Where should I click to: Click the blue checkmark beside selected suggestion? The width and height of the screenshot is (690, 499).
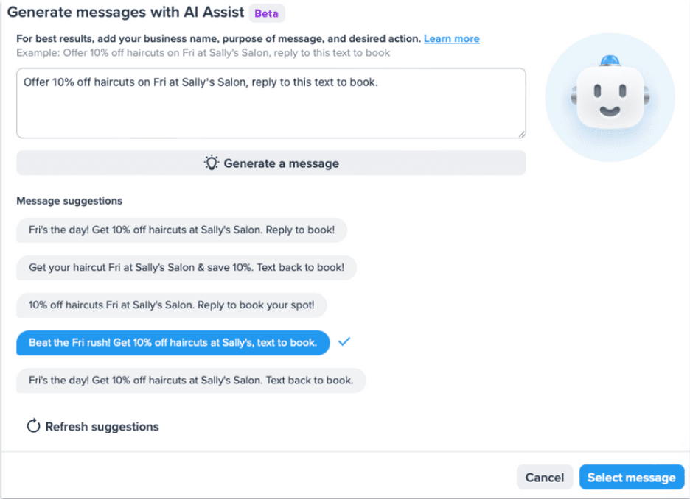tap(344, 341)
